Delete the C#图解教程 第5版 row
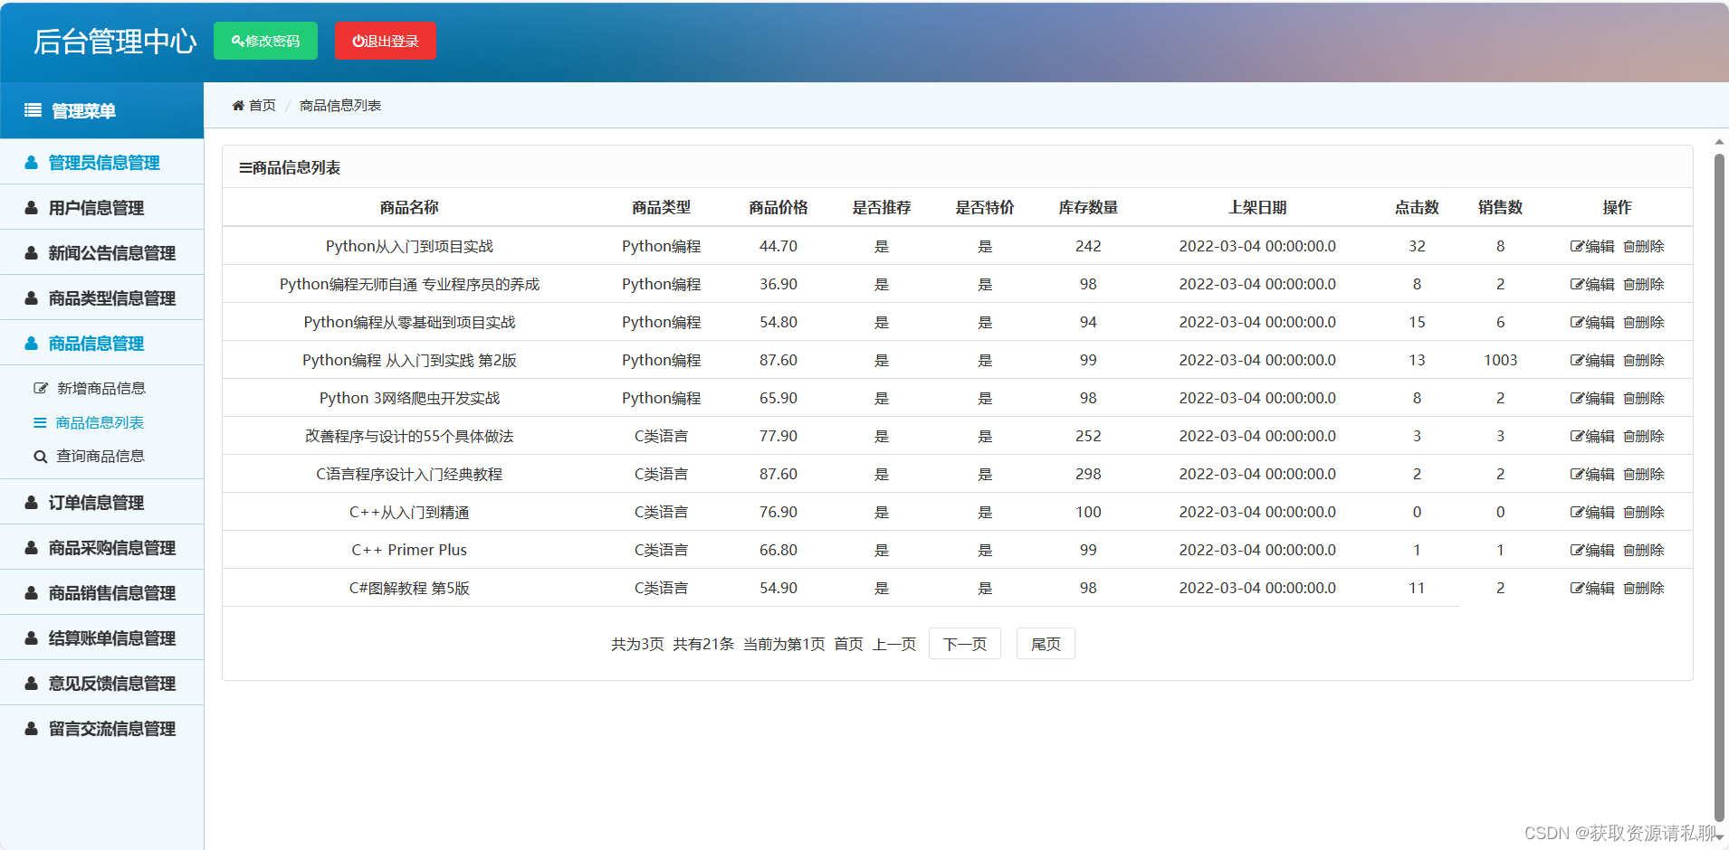 (1644, 588)
